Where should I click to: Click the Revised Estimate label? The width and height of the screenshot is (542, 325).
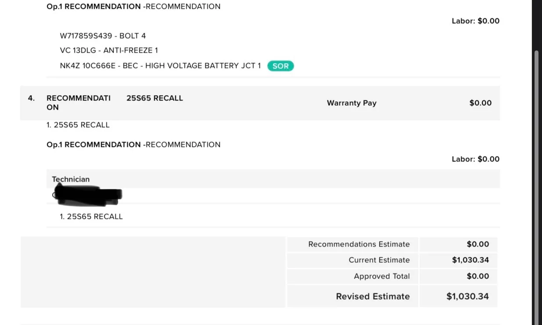point(373,296)
